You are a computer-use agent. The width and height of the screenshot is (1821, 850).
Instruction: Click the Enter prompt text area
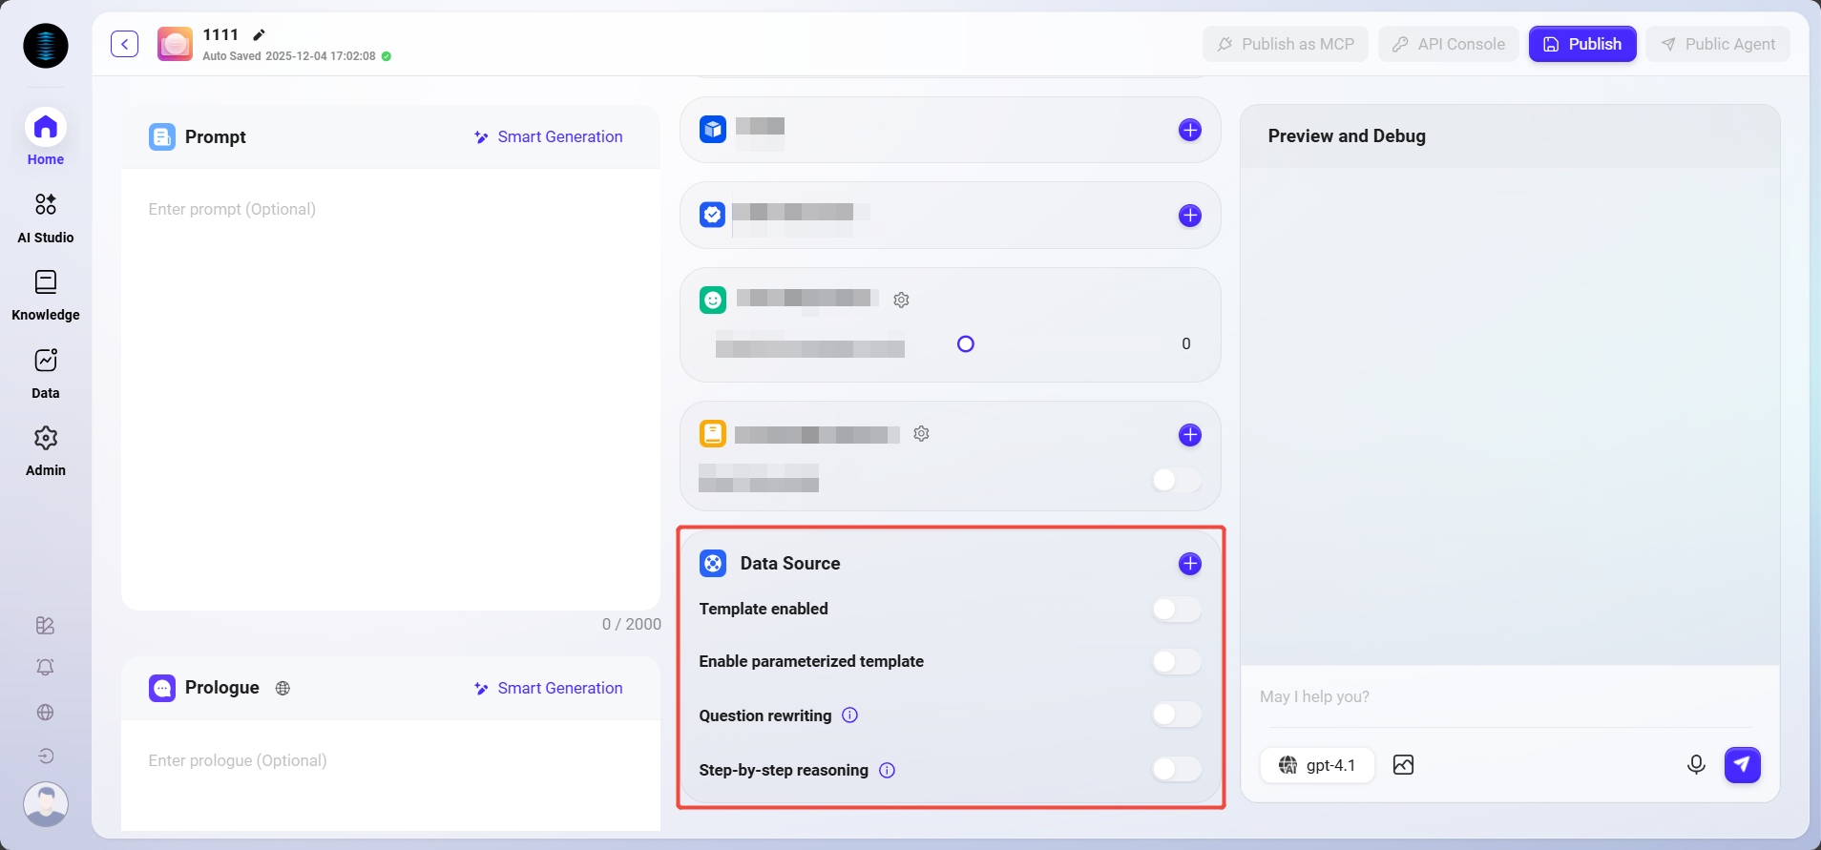click(390, 382)
